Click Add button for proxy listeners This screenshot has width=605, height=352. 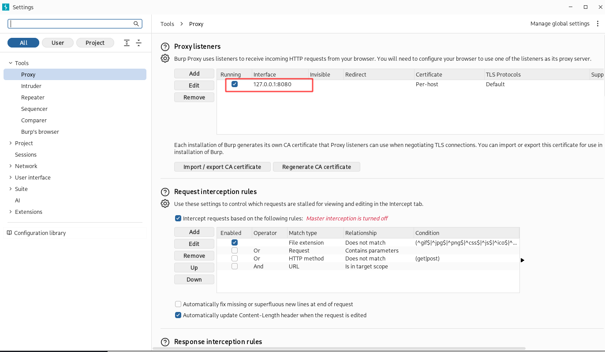(194, 73)
